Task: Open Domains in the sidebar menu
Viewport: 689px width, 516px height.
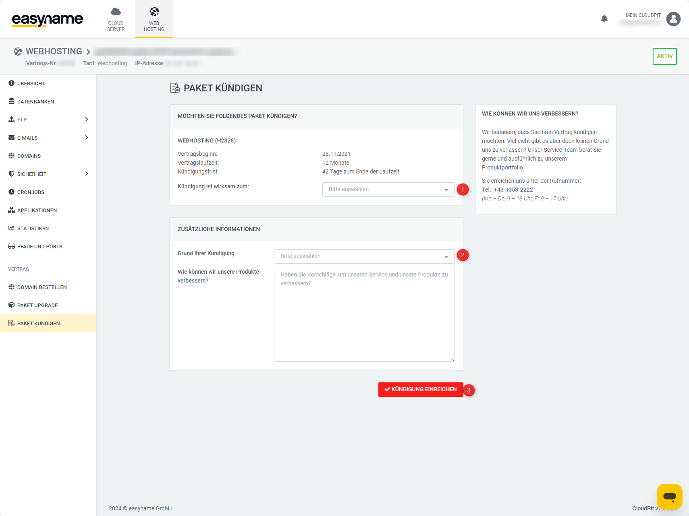Action: coord(29,156)
